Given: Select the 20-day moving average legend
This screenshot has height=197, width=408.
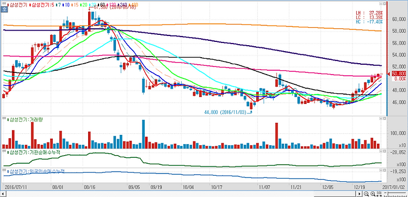Looking at the screenshot, I should (84, 5).
